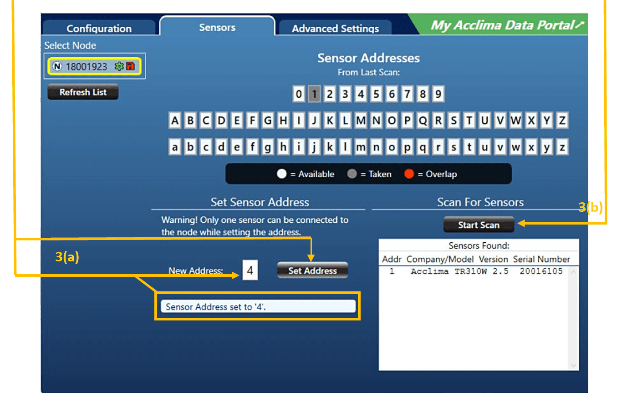The width and height of the screenshot is (632, 400).
Task: Select address tile A in the grid
Action: [x=175, y=120]
